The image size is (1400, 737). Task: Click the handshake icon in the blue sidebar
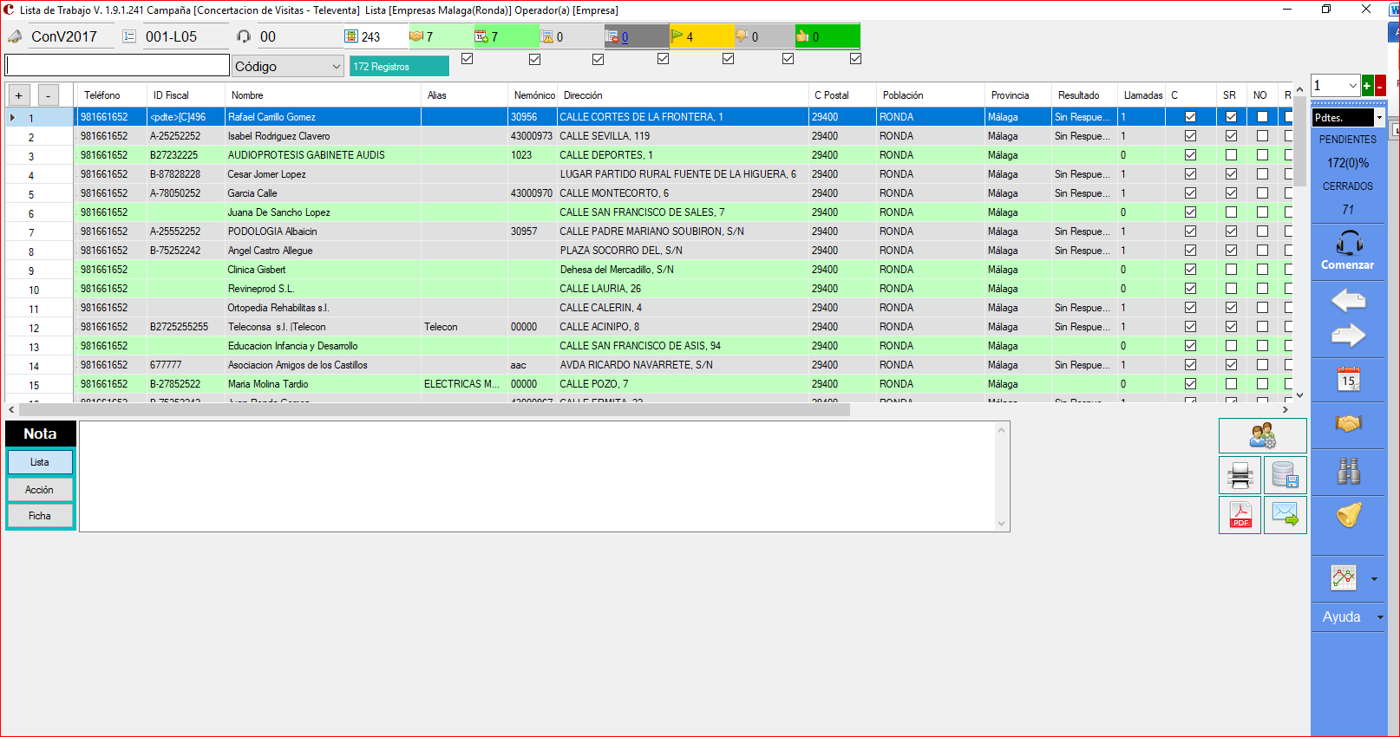pyautogui.click(x=1348, y=423)
